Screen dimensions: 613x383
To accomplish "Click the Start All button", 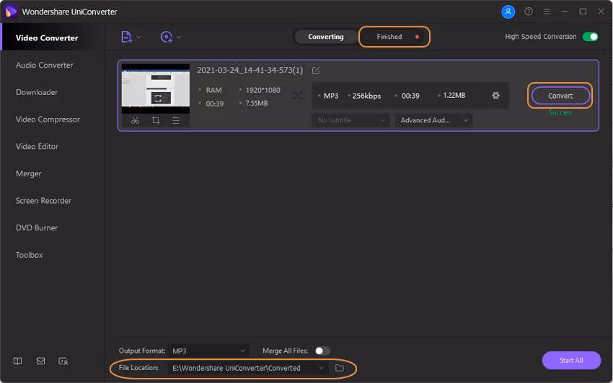I will [571, 361].
